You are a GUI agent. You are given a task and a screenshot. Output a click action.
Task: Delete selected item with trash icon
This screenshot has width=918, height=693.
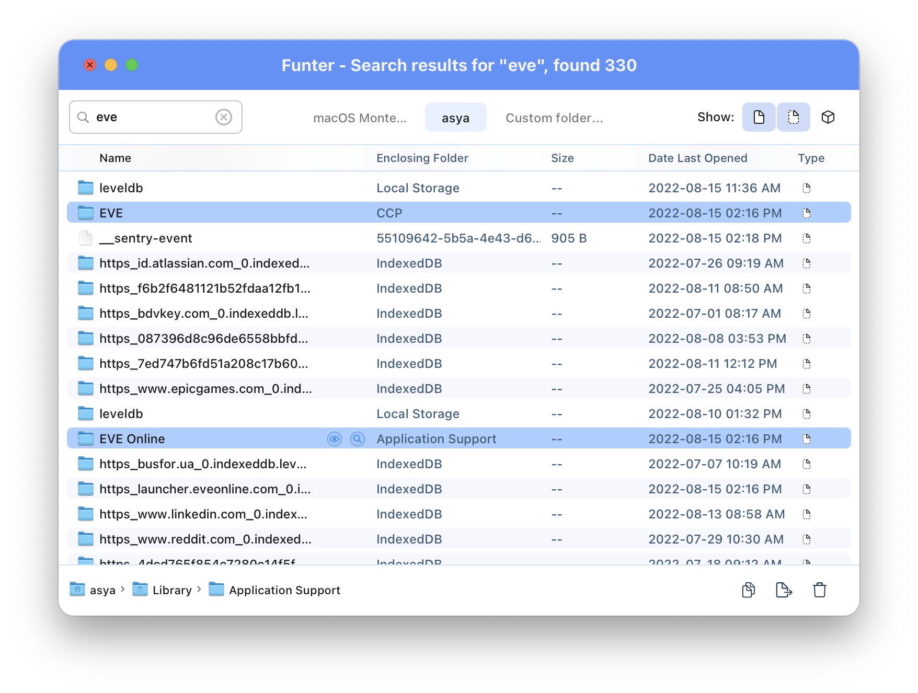pos(820,590)
